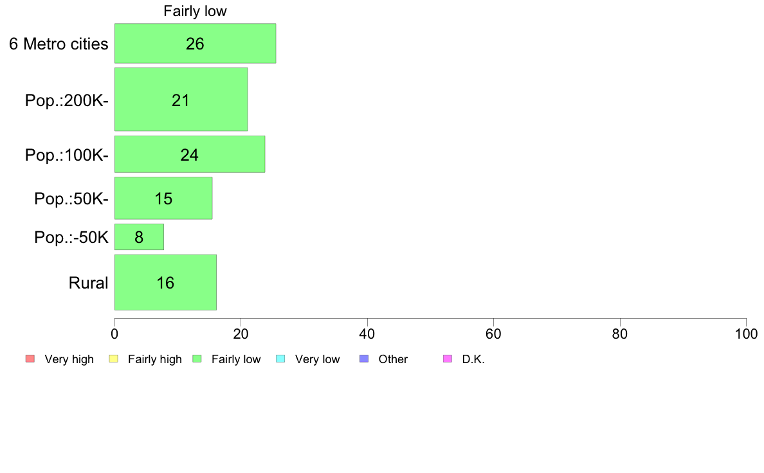This screenshot has width=764, height=473.
Task: Click the cyan Very low legend swatch
Action: (x=280, y=359)
